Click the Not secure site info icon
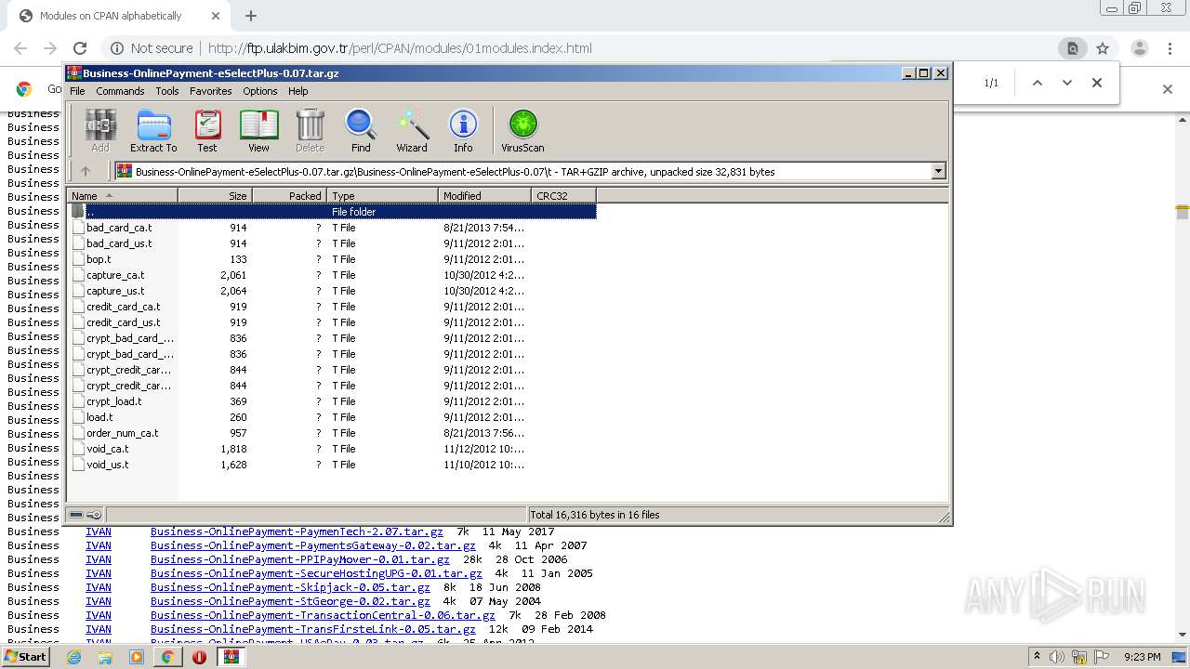The image size is (1190, 669). (x=117, y=48)
